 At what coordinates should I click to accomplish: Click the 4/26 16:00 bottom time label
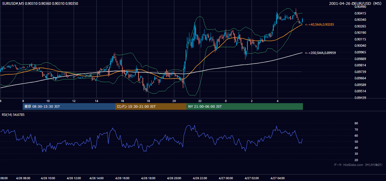[122, 178]
